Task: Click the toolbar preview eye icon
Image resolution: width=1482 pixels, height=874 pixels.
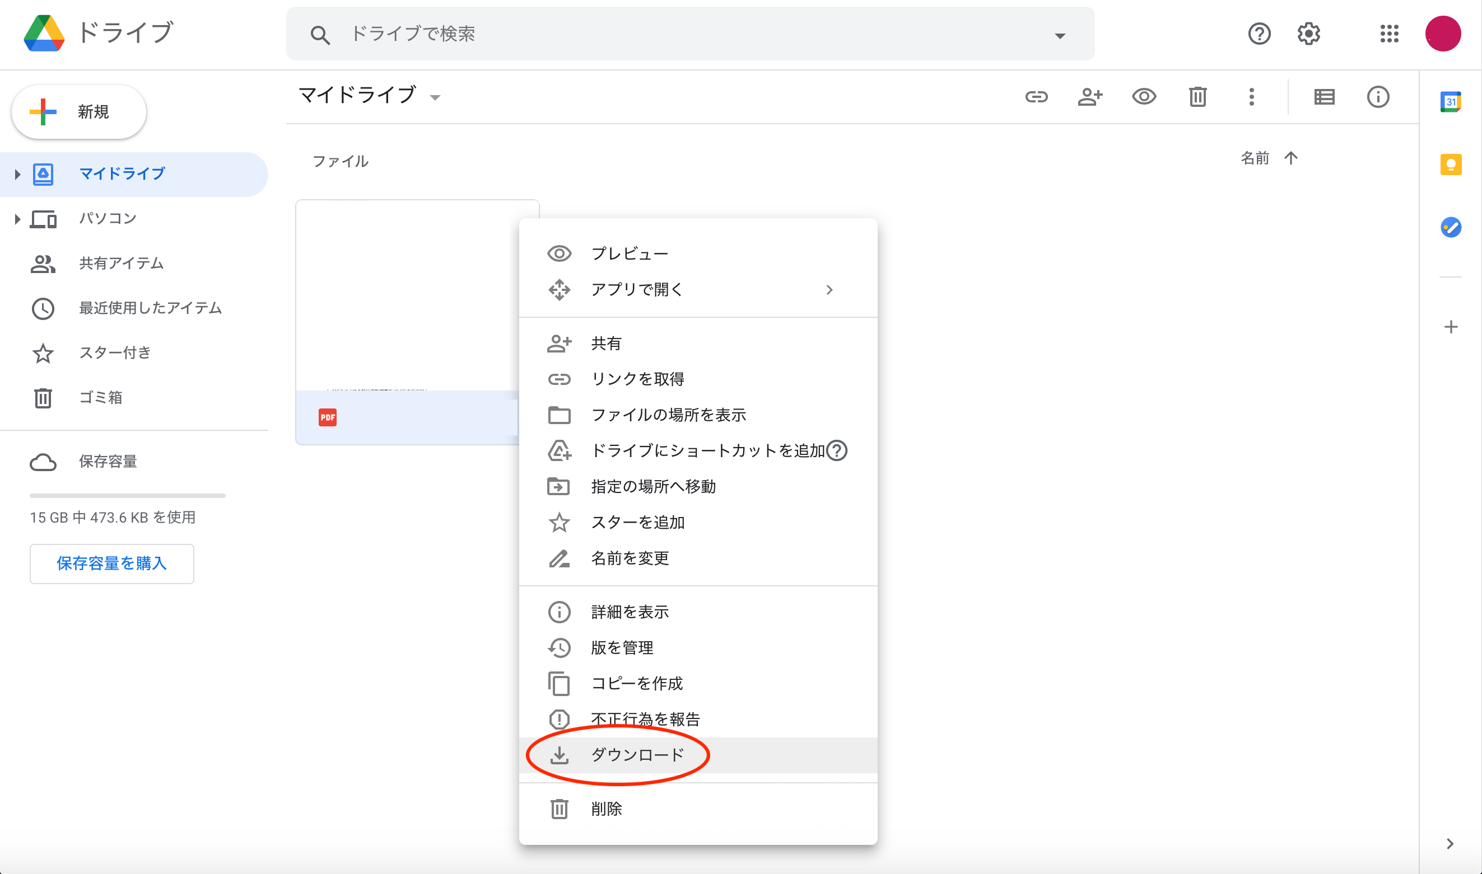Action: coord(1144,97)
